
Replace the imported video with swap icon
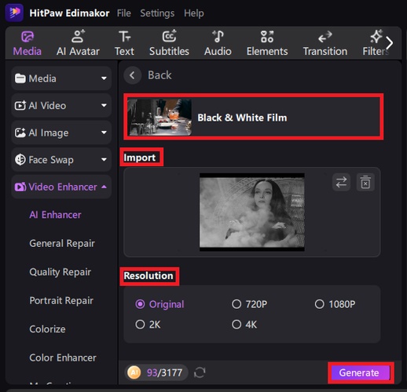click(341, 182)
